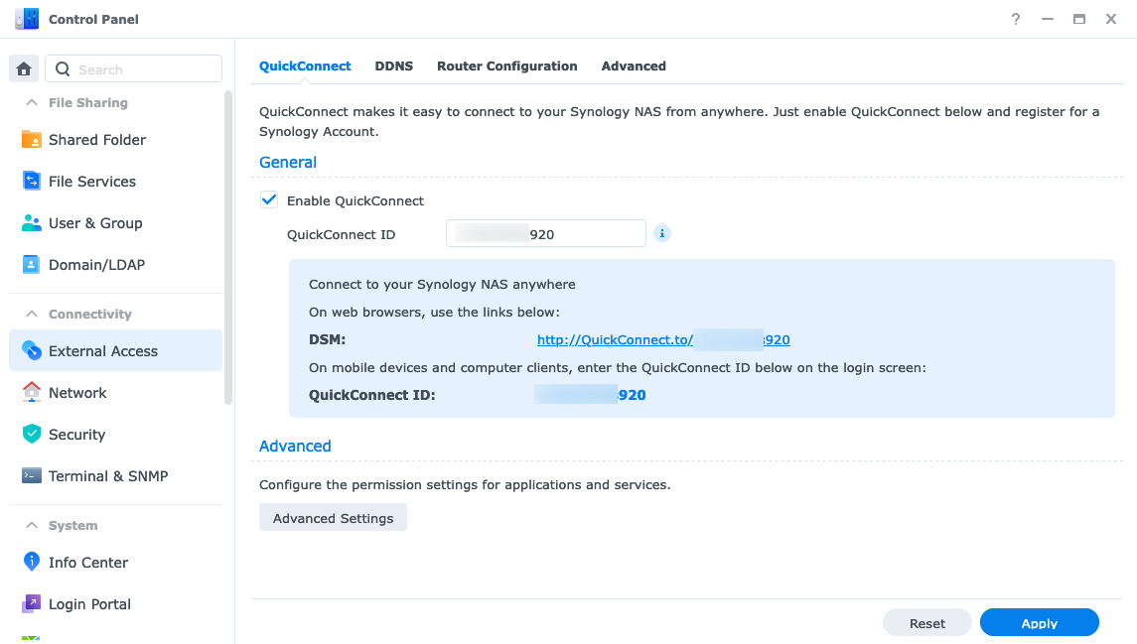1137x644 pixels.
Task: Click the QuickConnect ID info icon
Action: pos(662,233)
